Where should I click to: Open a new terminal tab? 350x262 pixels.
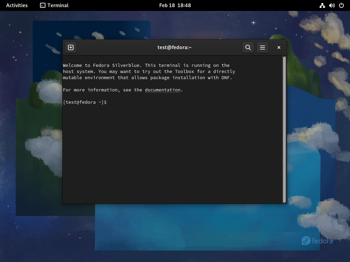pos(71,47)
